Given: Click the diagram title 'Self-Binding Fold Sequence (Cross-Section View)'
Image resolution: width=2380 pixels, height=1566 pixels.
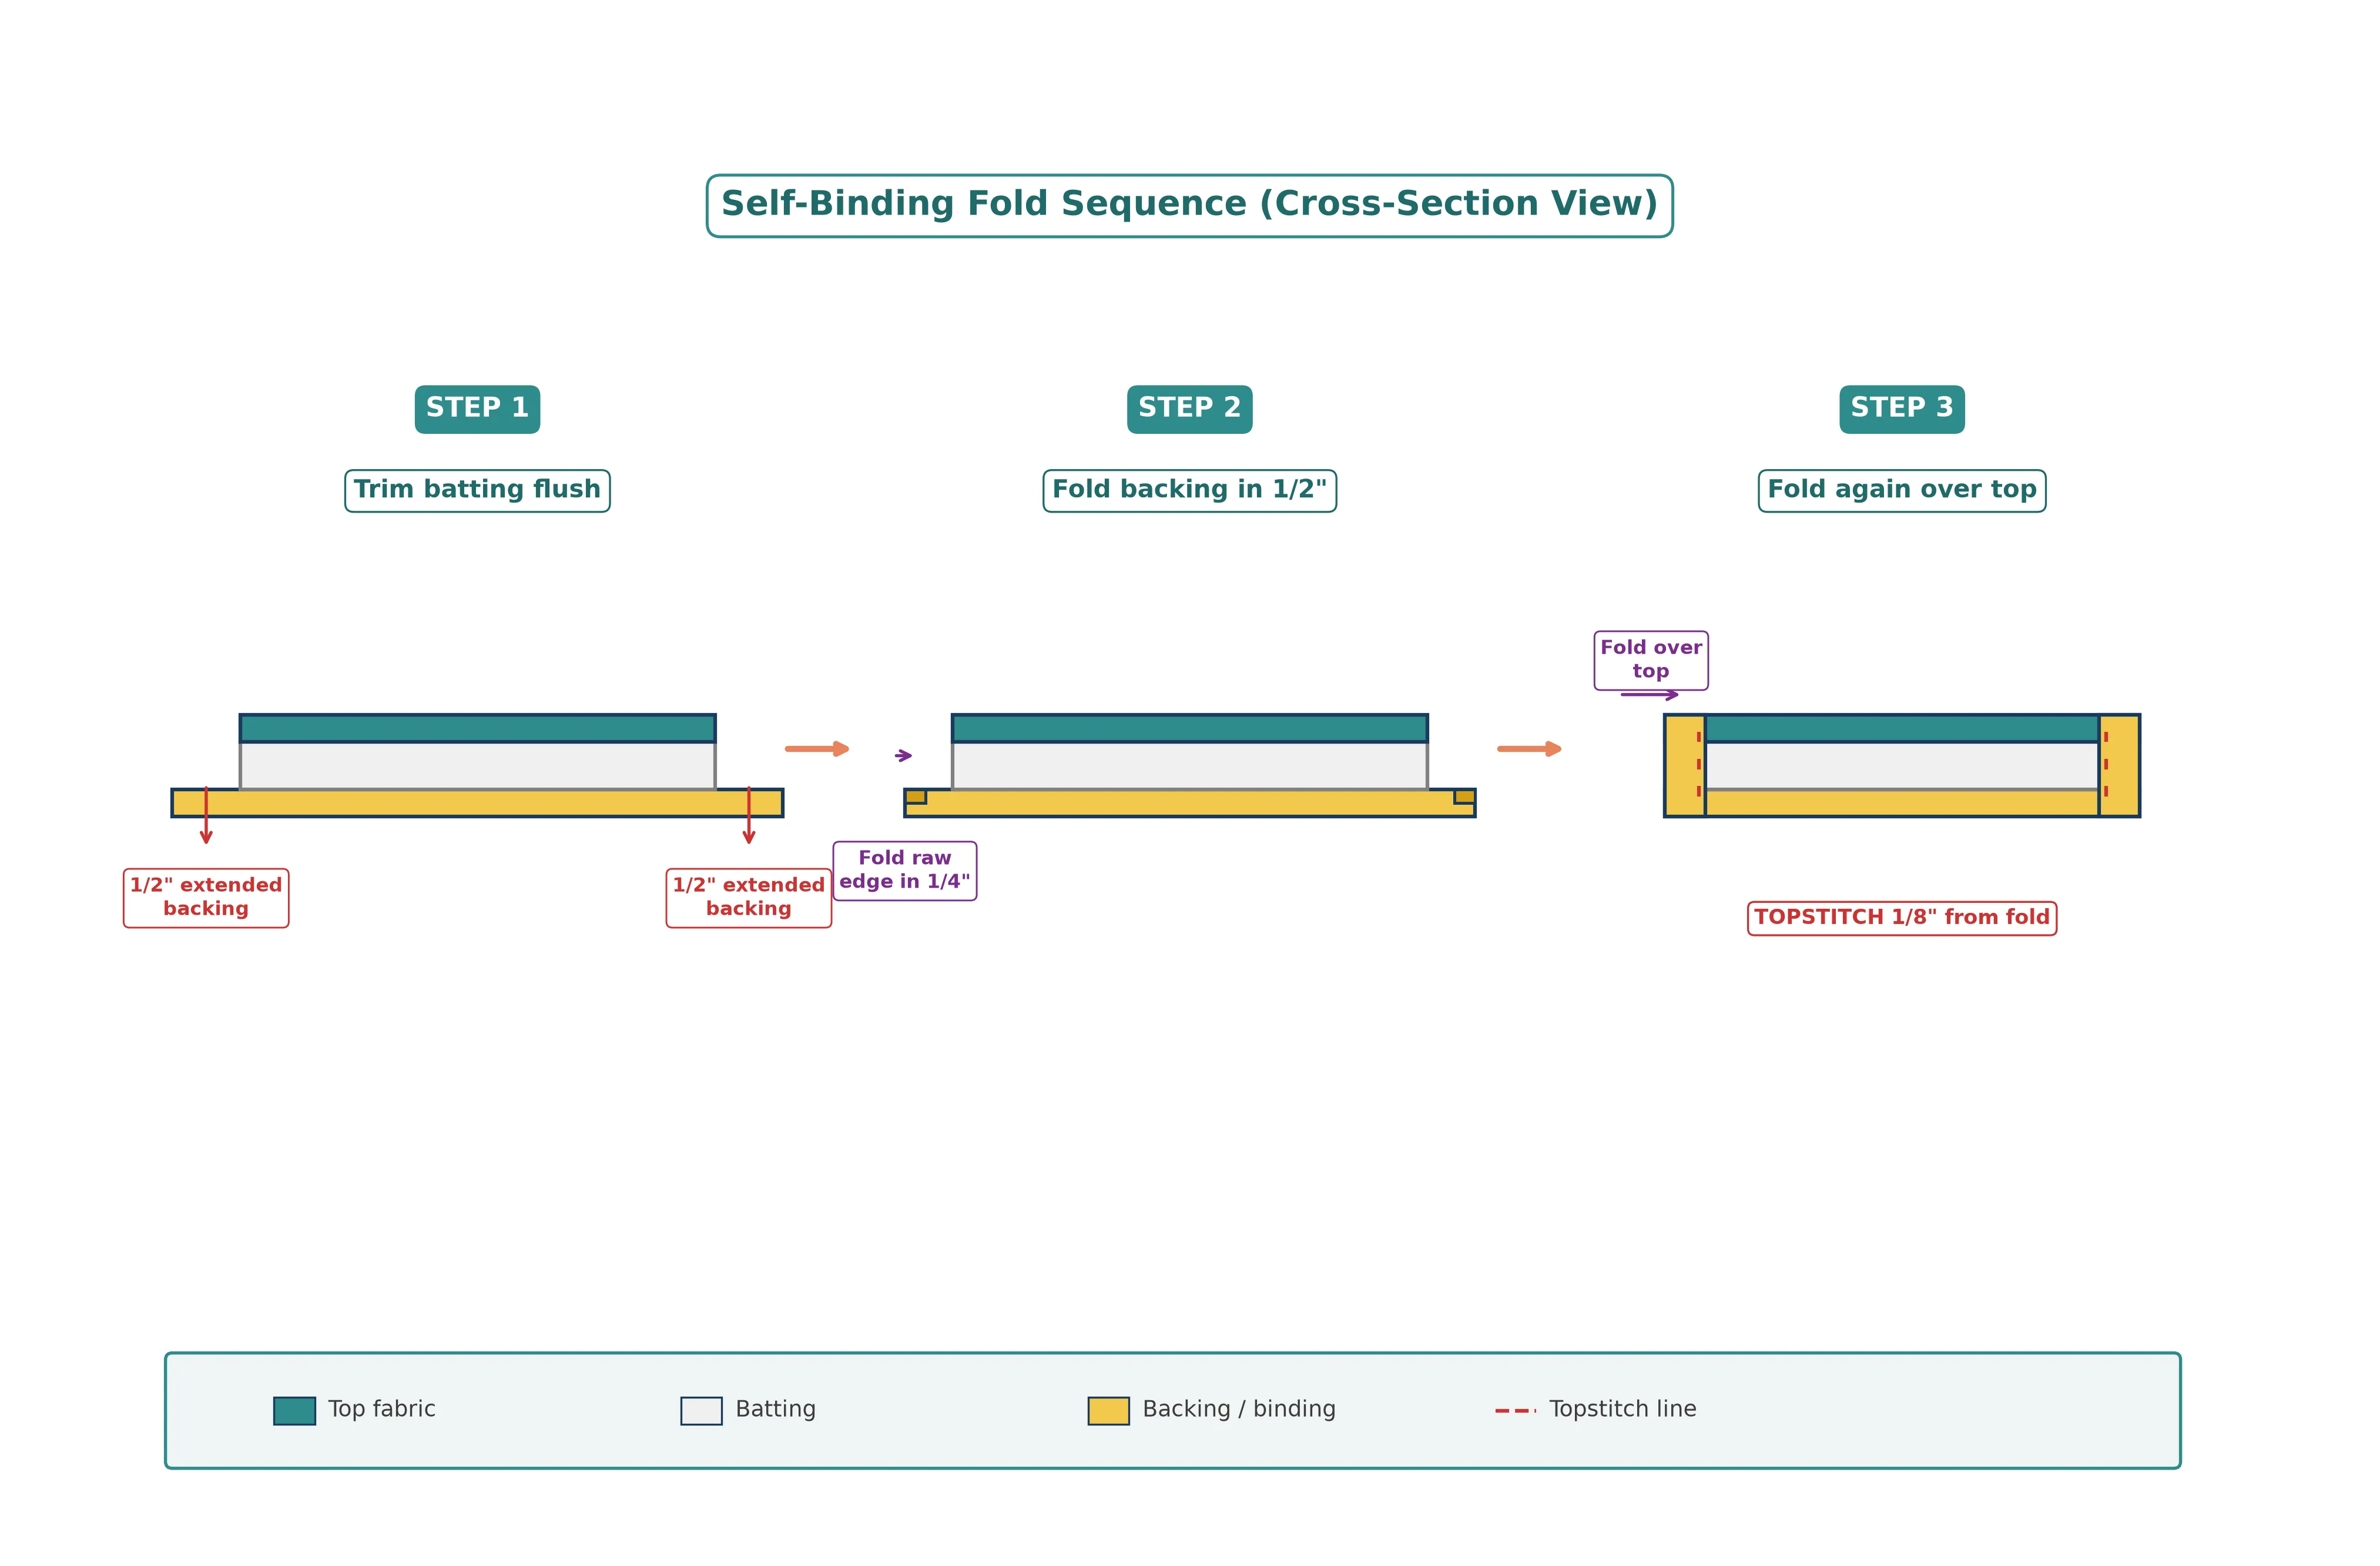Looking at the screenshot, I should coord(1189,205).
